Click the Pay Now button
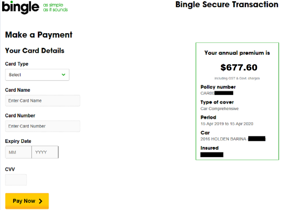 (x=27, y=201)
